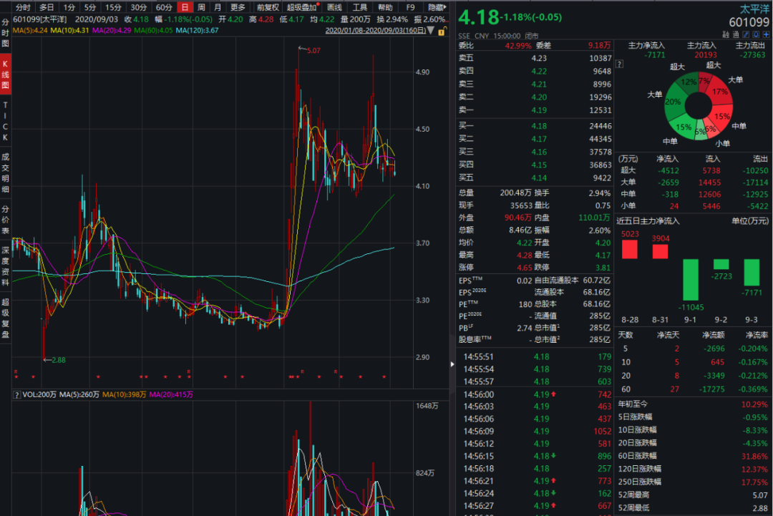
Task: Click the 融 margin trading badge
Action: coord(726,34)
